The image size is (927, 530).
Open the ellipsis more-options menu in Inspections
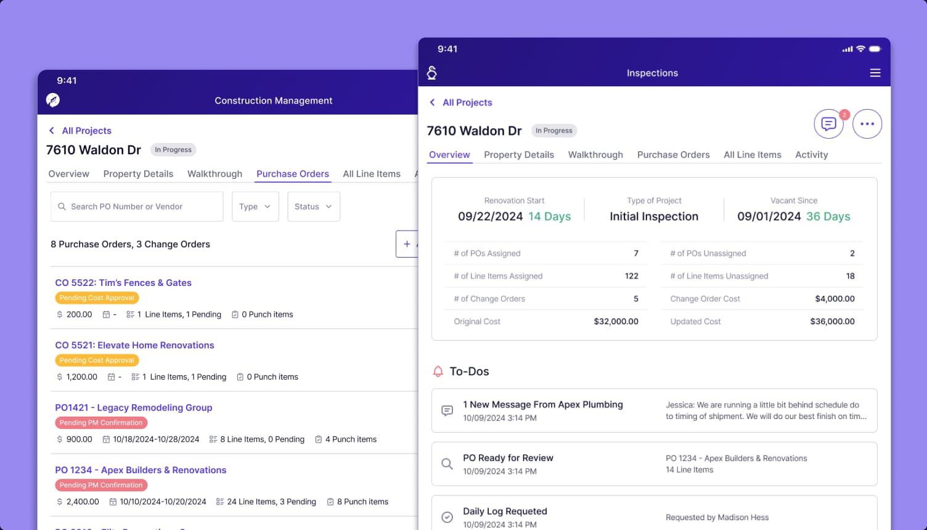[x=867, y=123]
